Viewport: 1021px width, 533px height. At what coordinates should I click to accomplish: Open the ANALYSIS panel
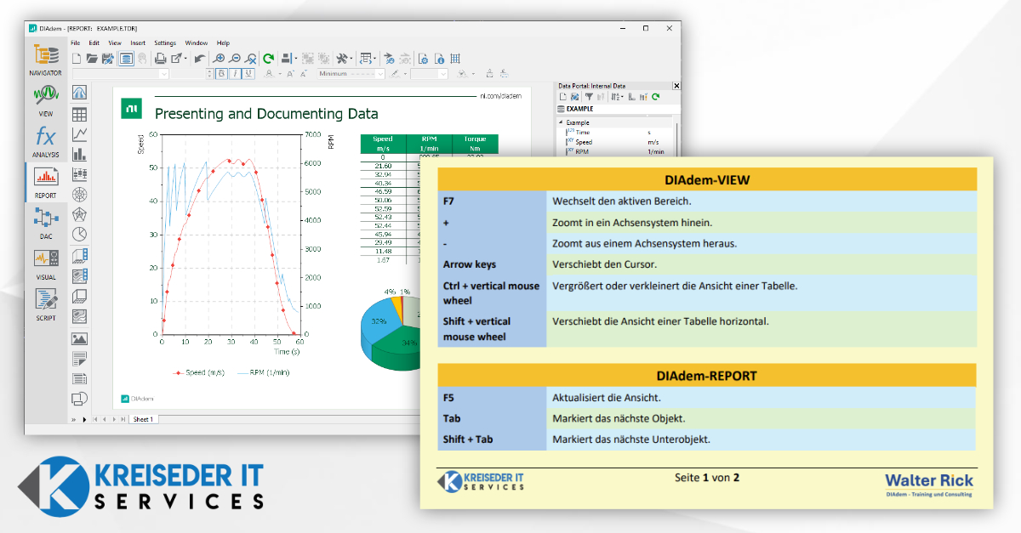tap(46, 142)
